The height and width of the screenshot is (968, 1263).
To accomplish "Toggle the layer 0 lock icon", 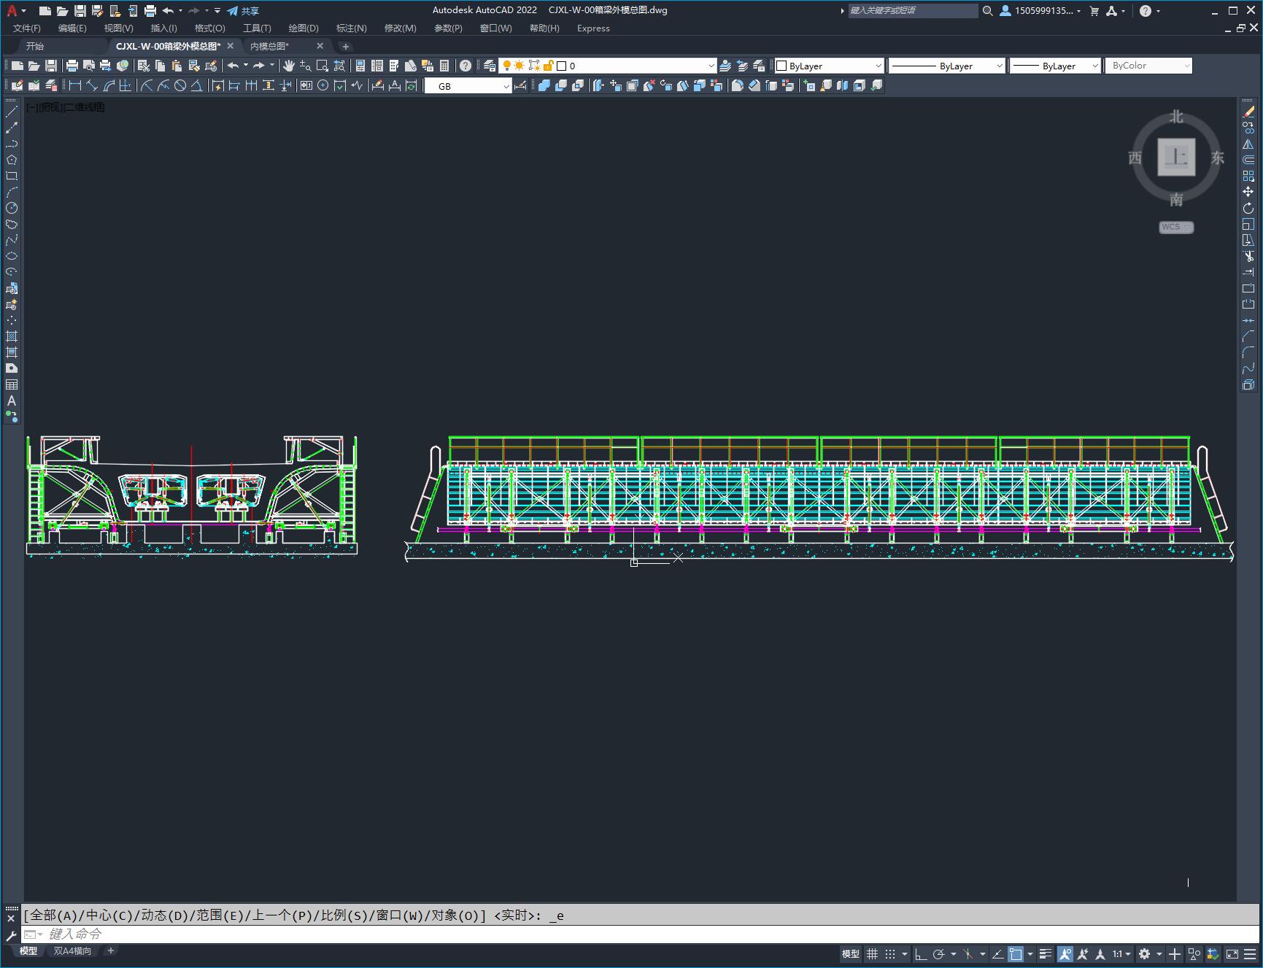I will pos(548,66).
